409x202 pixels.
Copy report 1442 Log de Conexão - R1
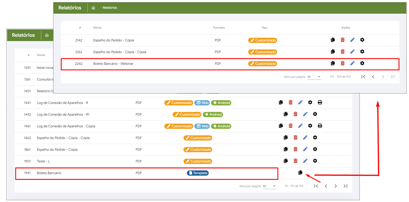point(286,114)
